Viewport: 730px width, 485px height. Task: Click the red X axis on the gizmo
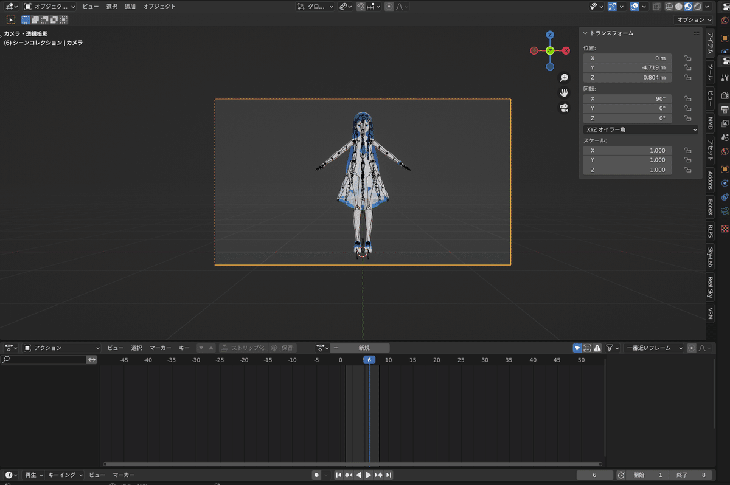[566, 51]
